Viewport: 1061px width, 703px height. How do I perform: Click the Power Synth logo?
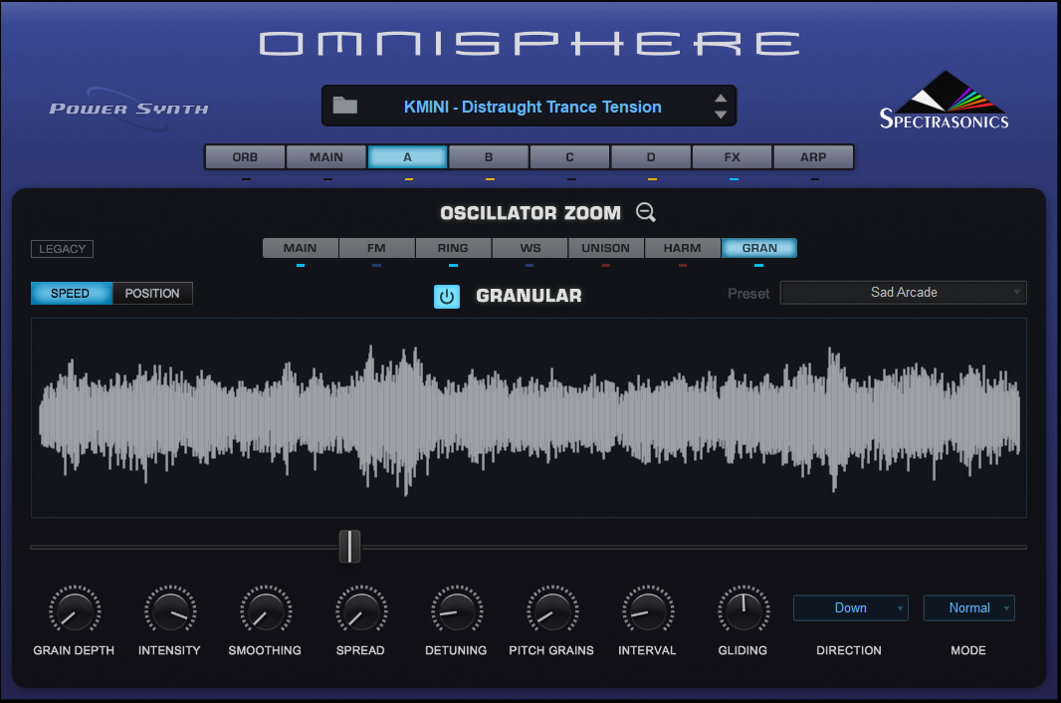tap(128, 109)
